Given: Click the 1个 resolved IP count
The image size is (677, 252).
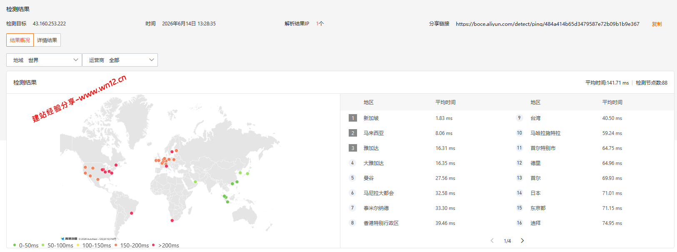Looking at the screenshot, I should [320, 24].
